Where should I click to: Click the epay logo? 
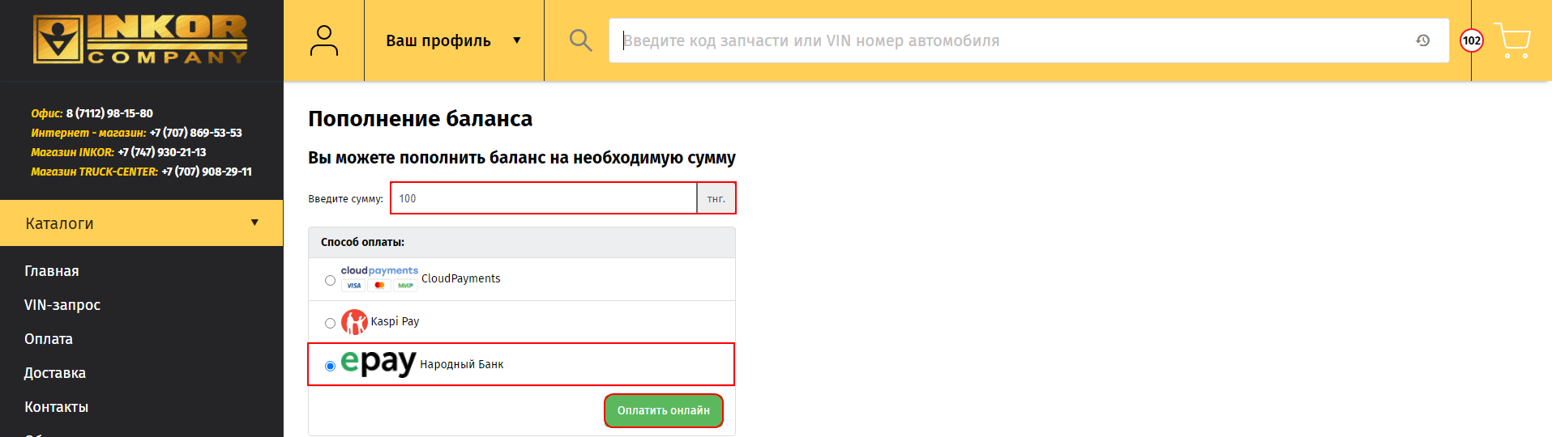pos(378,363)
